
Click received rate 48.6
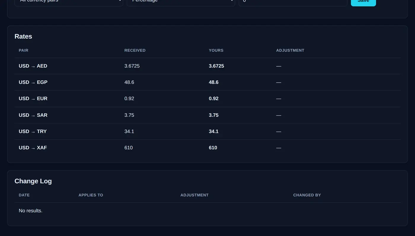(x=129, y=82)
